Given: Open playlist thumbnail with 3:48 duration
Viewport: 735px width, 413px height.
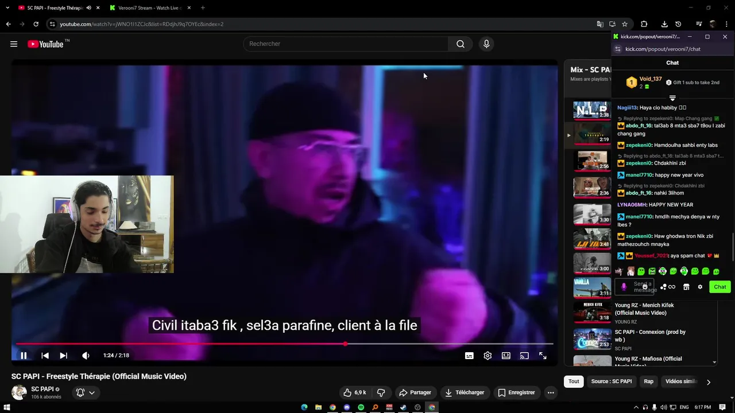Looking at the screenshot, I should coord(592,239).
